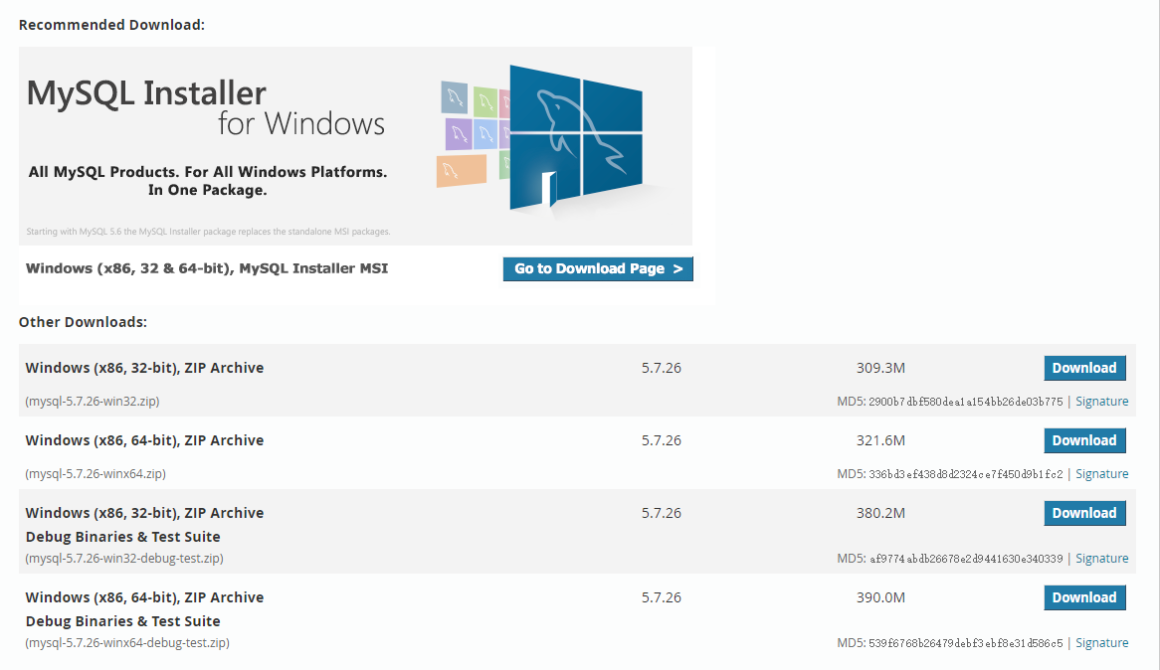Click the small 'Starting with MySQL 5.6' note

(208, 232)
